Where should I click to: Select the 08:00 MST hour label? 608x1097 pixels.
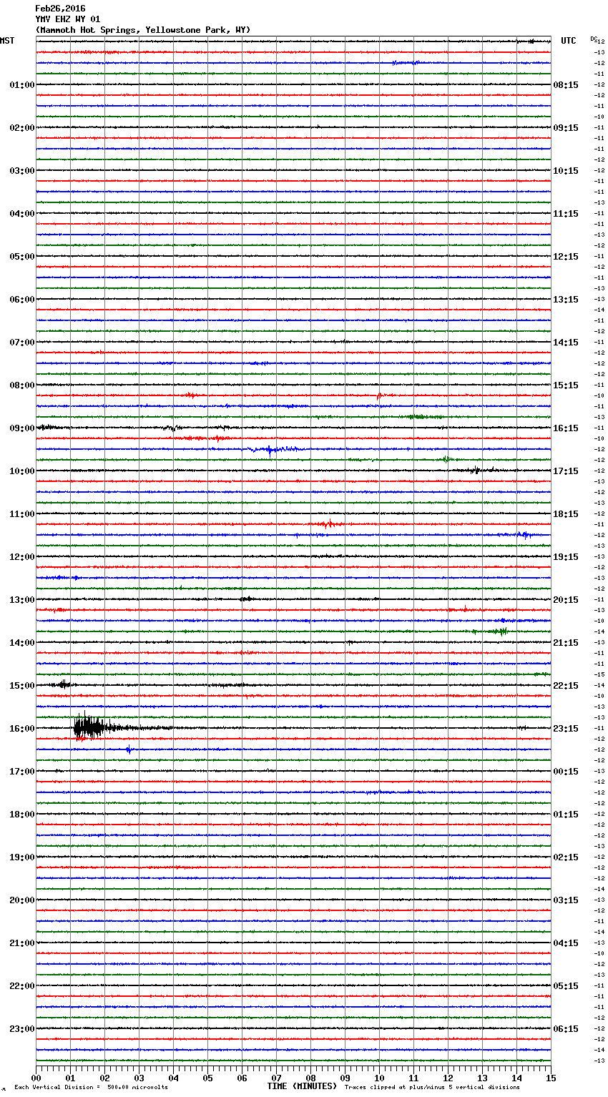coord(22,385)
